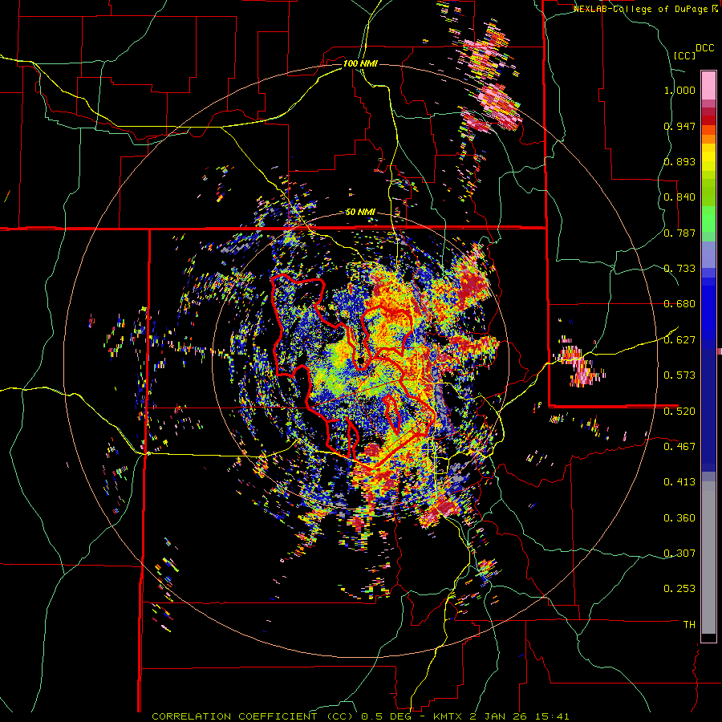Click the pink top segment of the color bar
Viewport: 722px width, 722px height.
coord(708,85)
